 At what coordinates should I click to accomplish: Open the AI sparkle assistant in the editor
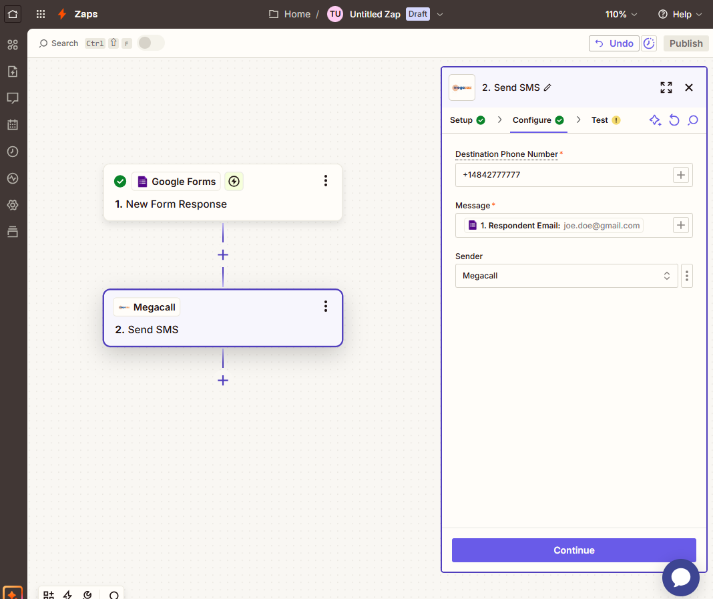655,120
